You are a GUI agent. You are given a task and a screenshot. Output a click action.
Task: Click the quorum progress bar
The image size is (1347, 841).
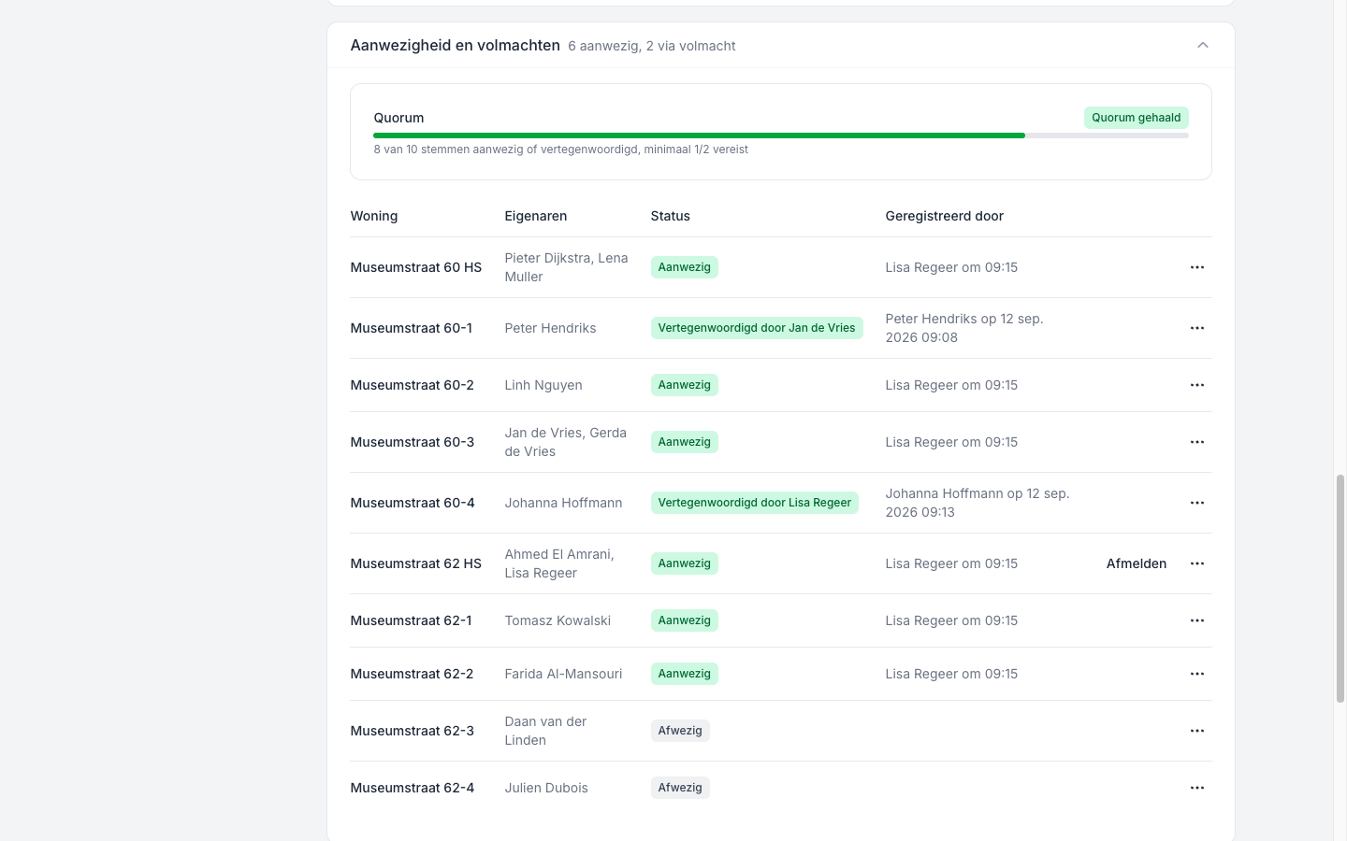point(781,135)
